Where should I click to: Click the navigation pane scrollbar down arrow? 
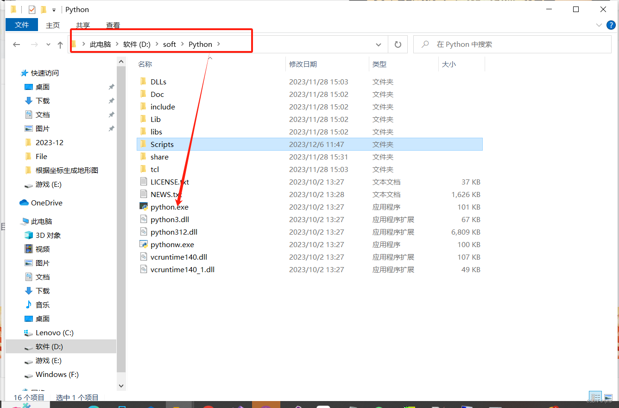pyautogui.click(x=121, y=385)
